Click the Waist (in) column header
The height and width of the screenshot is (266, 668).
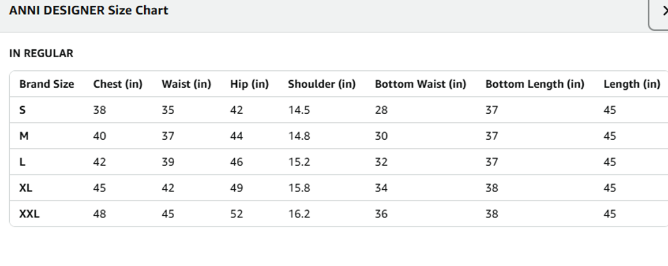(x=186, y=84)
